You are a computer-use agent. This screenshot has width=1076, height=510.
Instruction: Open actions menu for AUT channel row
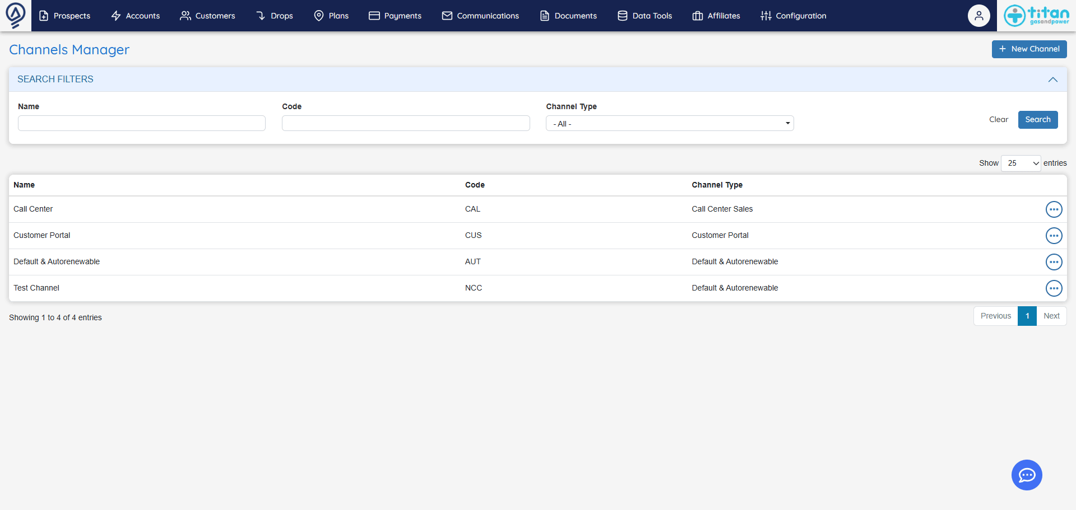point(1054,262)
